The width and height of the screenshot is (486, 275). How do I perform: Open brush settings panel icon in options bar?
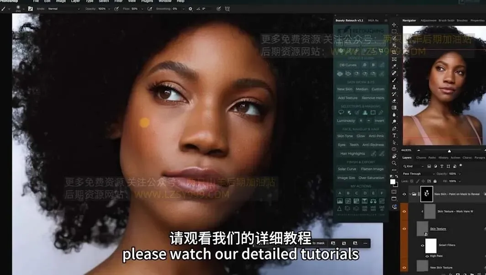(x=30, y=9)
